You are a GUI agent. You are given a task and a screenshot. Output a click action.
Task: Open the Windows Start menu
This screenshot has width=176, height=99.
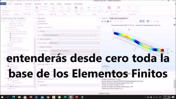[2, 97]
